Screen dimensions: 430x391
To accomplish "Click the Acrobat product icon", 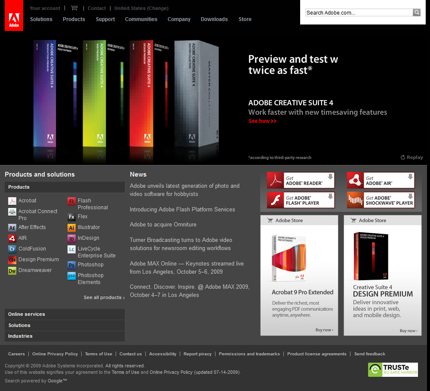I will coord(12,201).
